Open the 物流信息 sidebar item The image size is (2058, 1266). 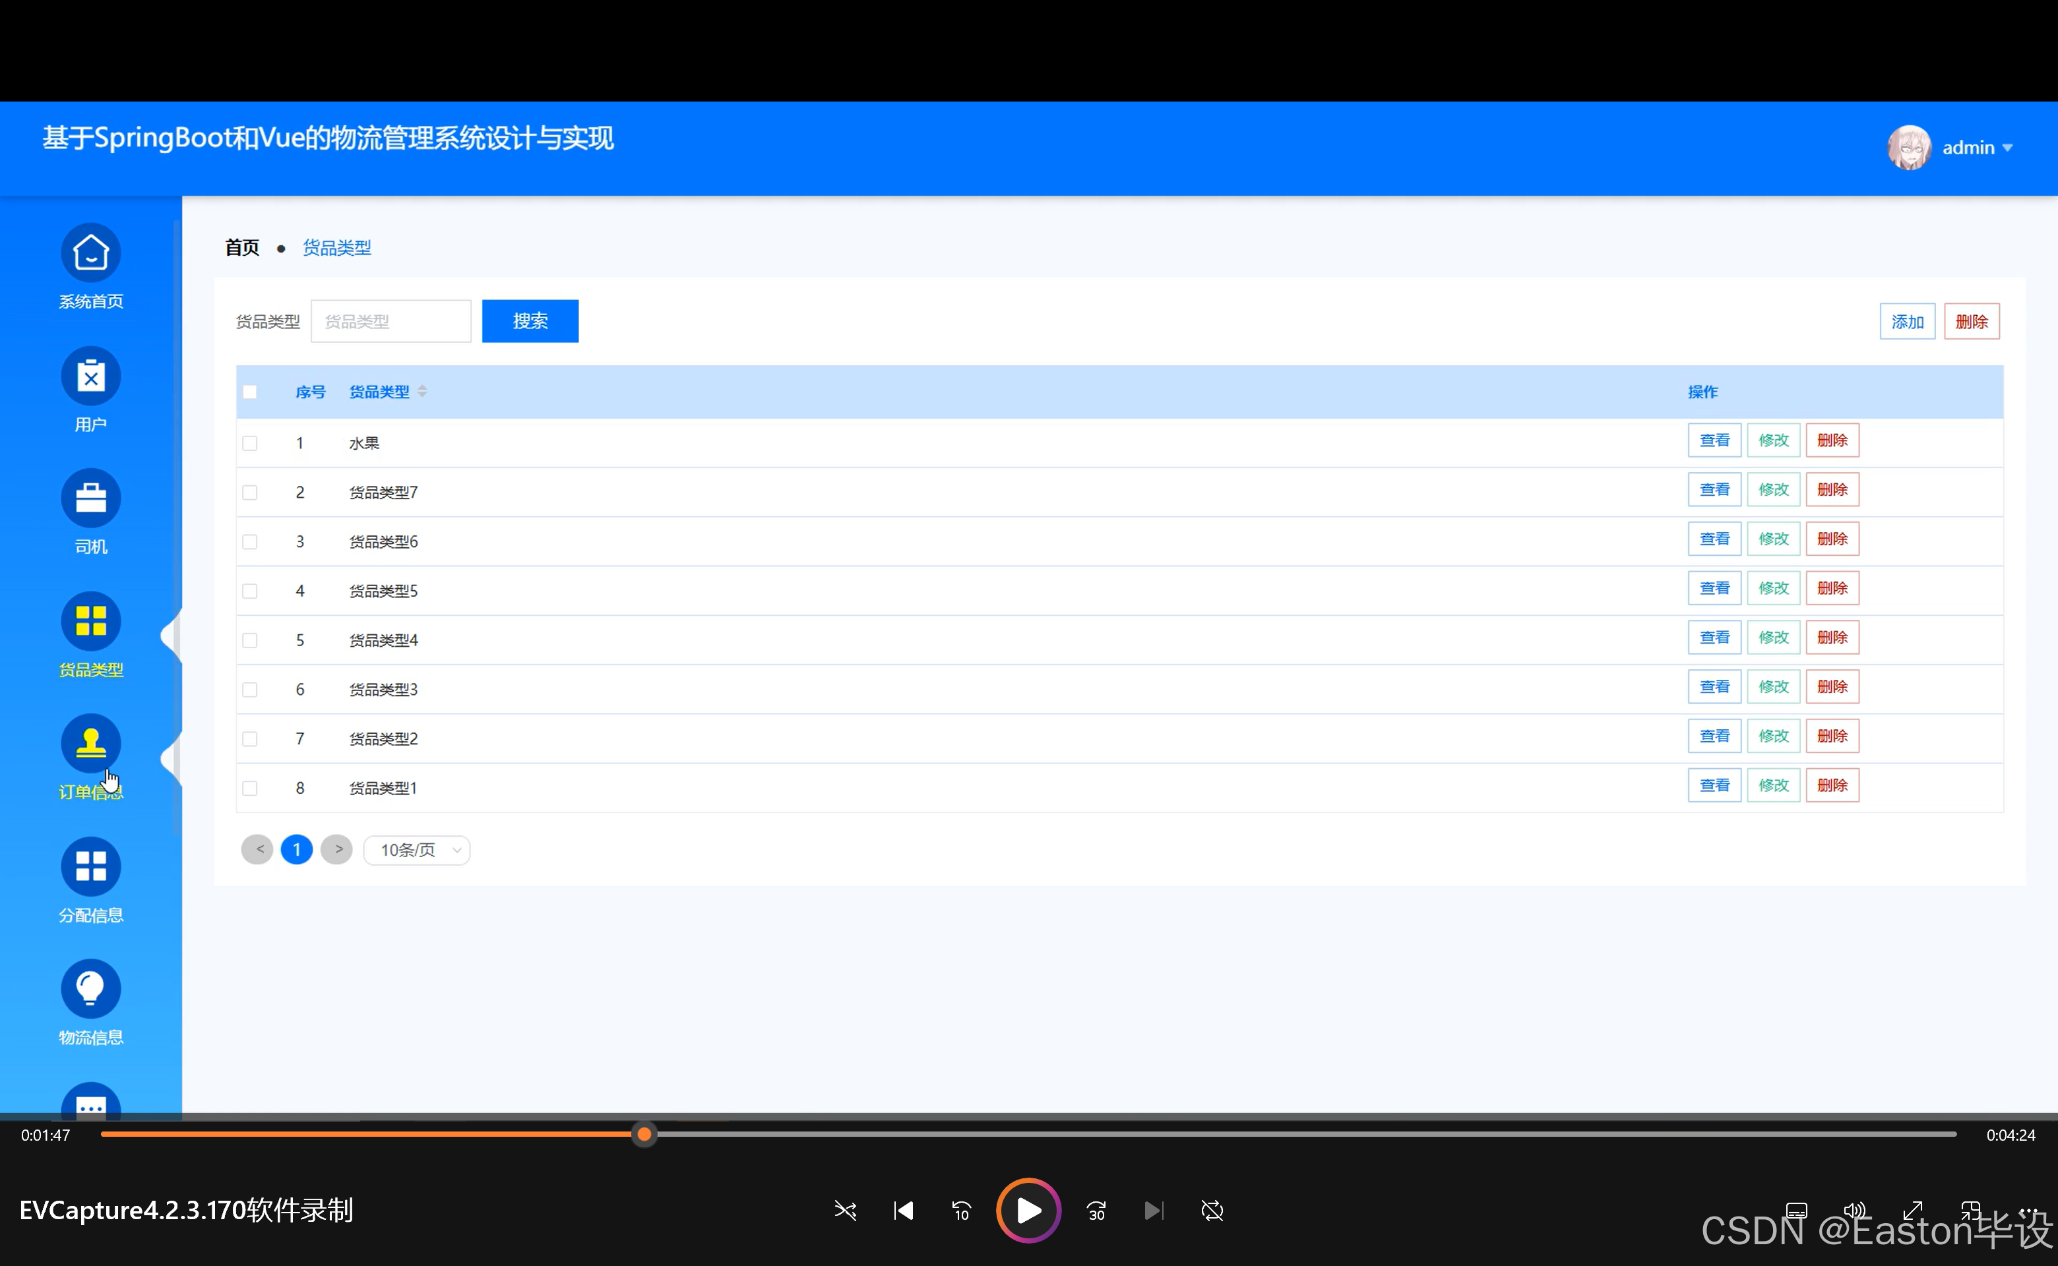[90, 1003]
